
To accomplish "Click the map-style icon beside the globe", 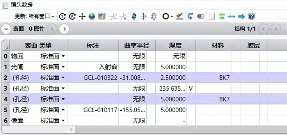I will click(102, 17).
